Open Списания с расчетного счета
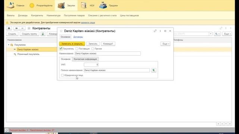Image resolution: width=239 pixels, height=134 pixels. pyautogui.click(x=102, y=16)
